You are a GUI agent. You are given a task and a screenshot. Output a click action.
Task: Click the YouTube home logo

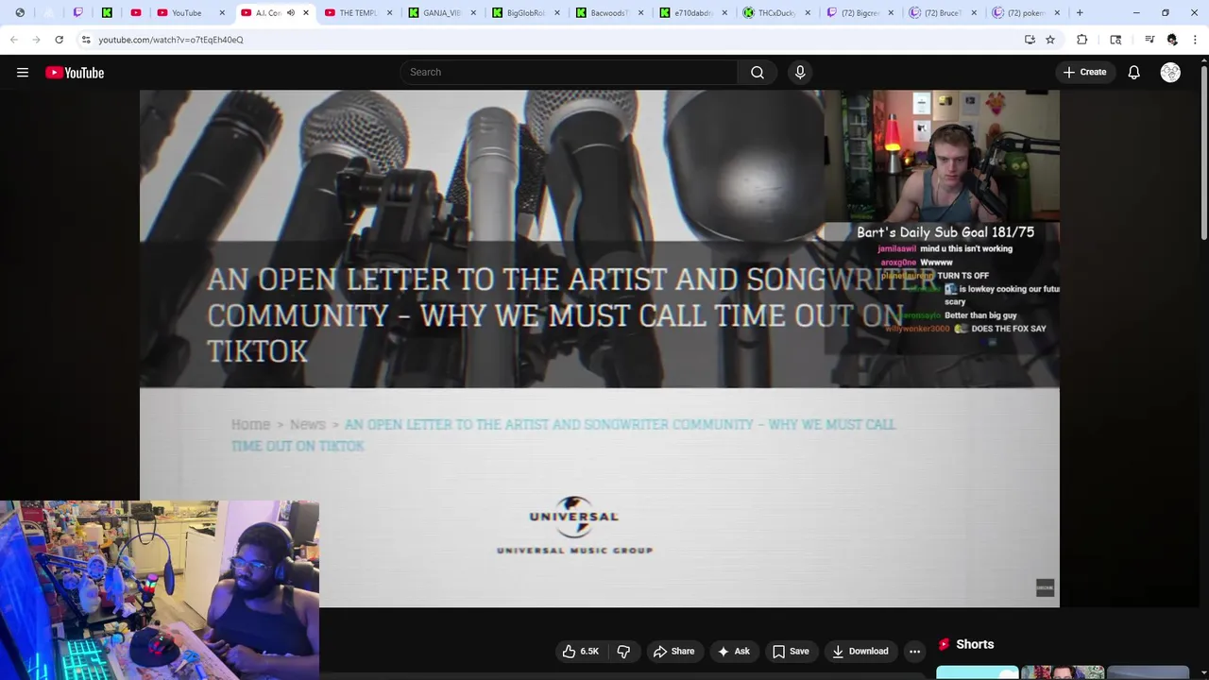[75, 73]
